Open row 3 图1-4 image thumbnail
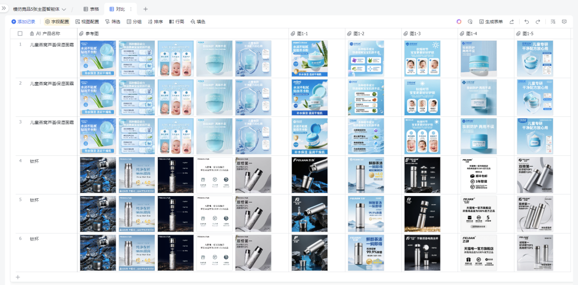 tap(478, 136)
